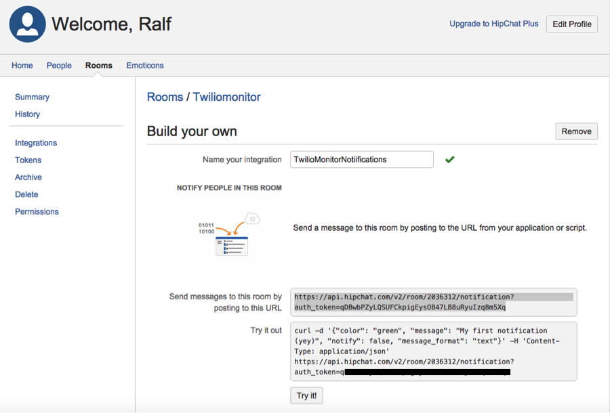This screenshot has width=610, height=413.
Task: Switch to the People tab
Action: click(59, 65)
